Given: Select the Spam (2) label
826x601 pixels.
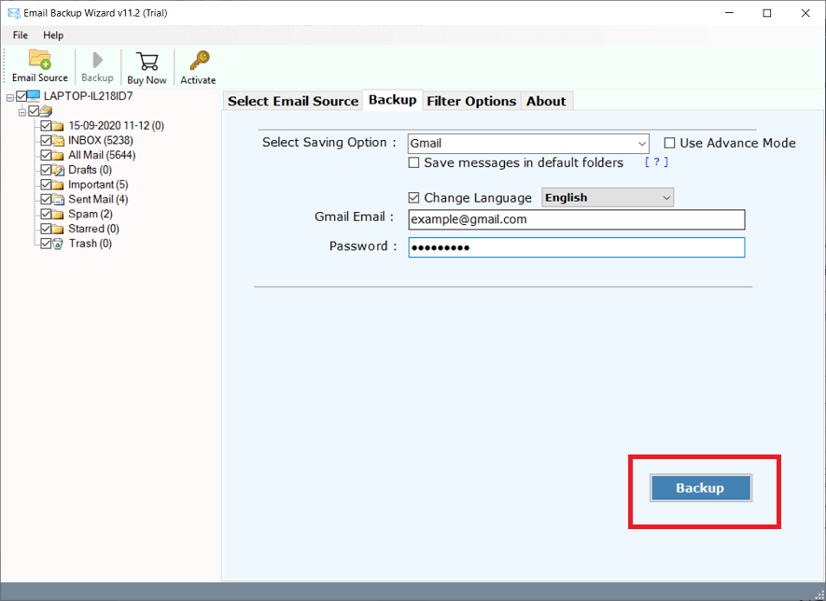Looking at the screenshot, I should coord(91,215).
